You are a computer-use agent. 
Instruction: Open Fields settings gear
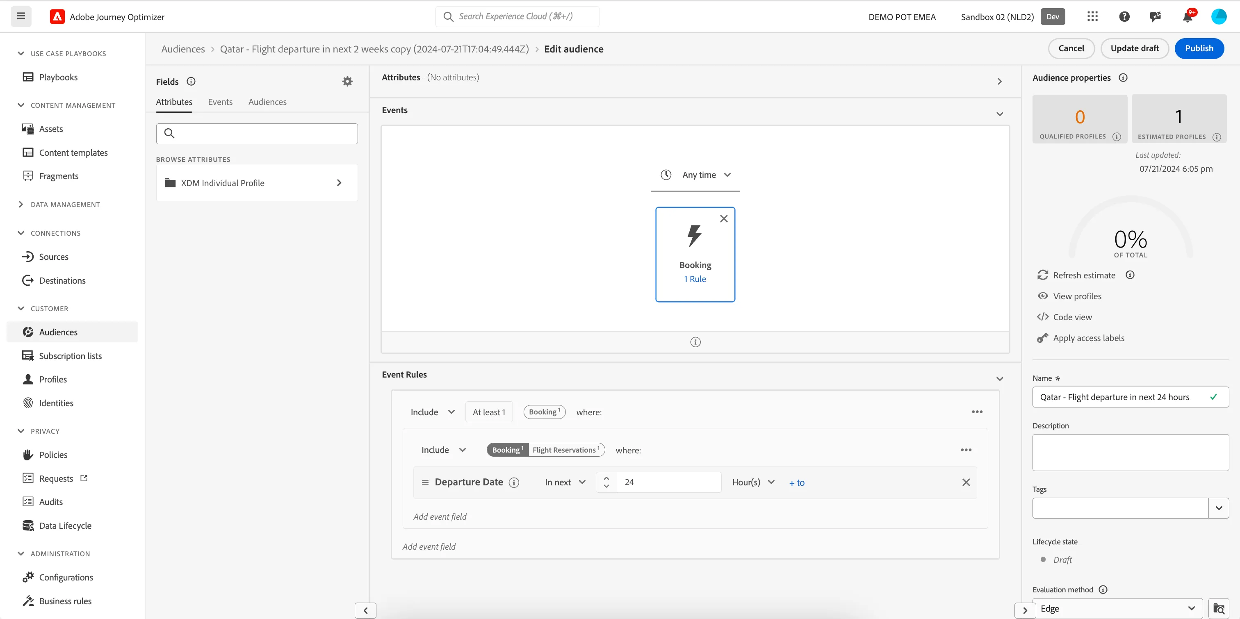click(347, 81)
